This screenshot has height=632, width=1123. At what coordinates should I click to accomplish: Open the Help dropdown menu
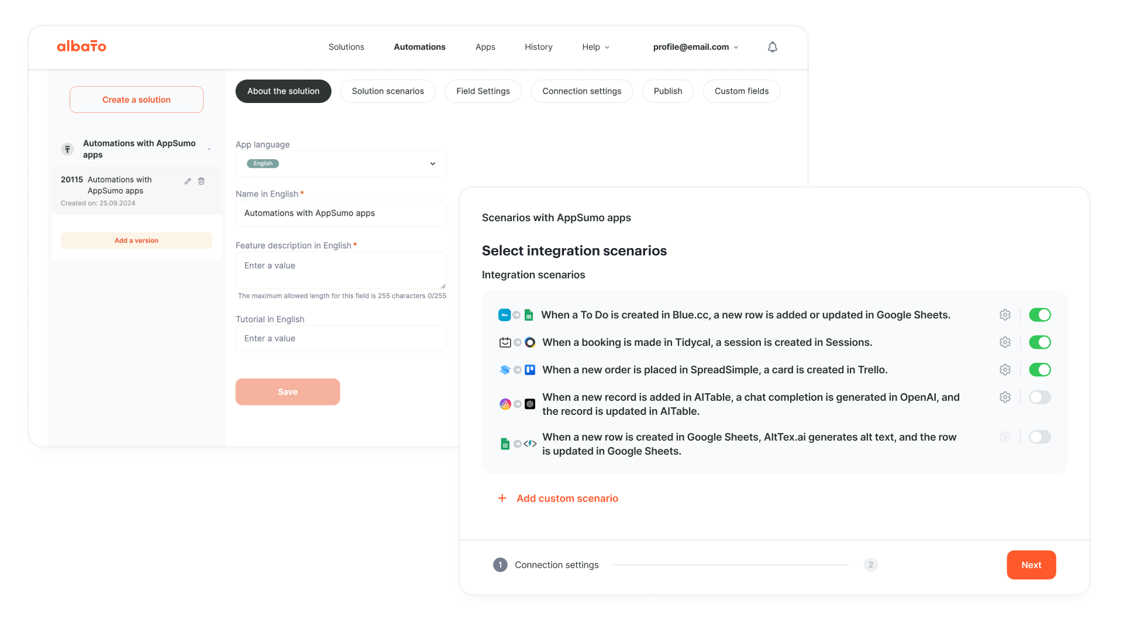[595, 47]
